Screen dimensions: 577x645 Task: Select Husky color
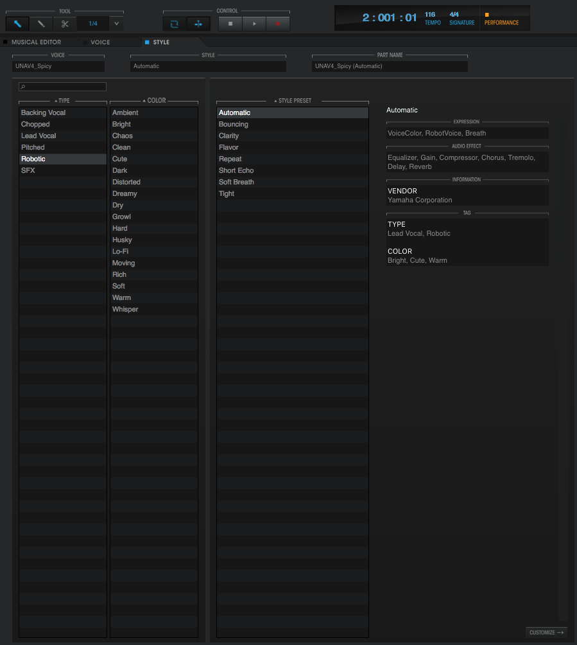(154, 240)
